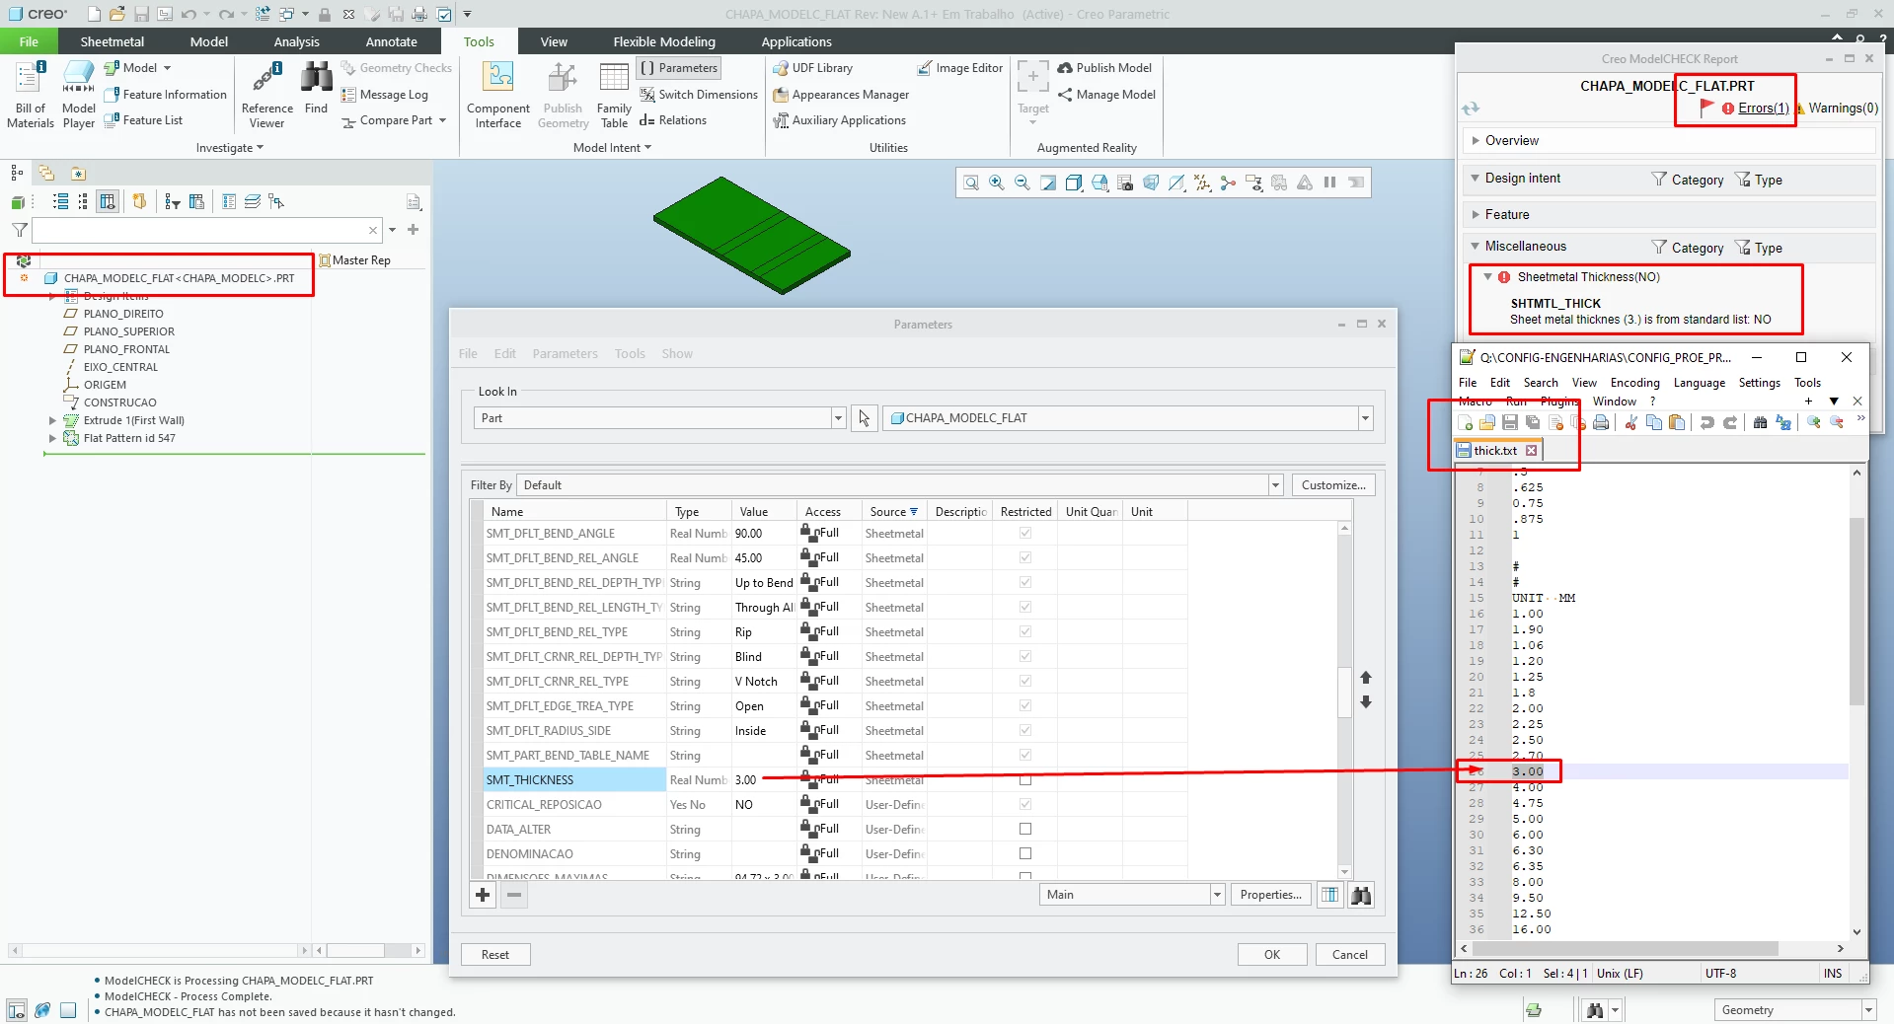This screenshot has width=1894, height=1024.
Task: Refresh the ModelCHECK report
Action: (1471, 109)
